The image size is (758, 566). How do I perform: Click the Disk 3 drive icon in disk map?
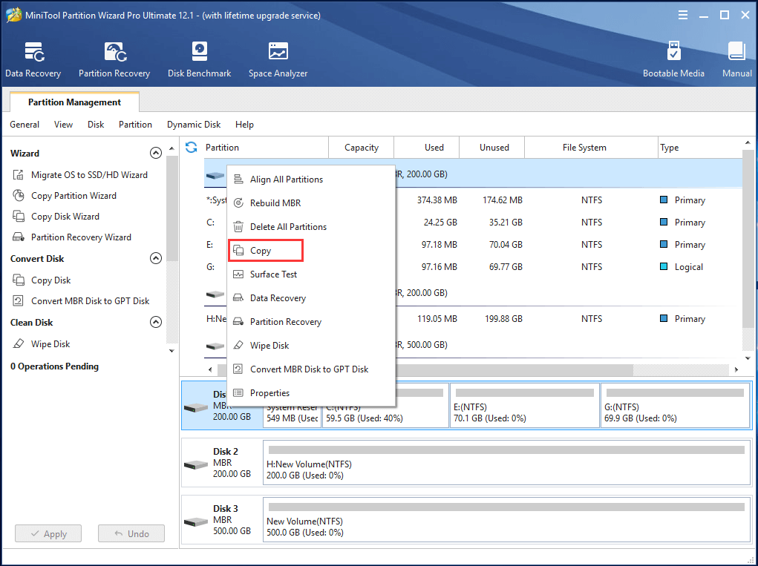click(196, 521)
